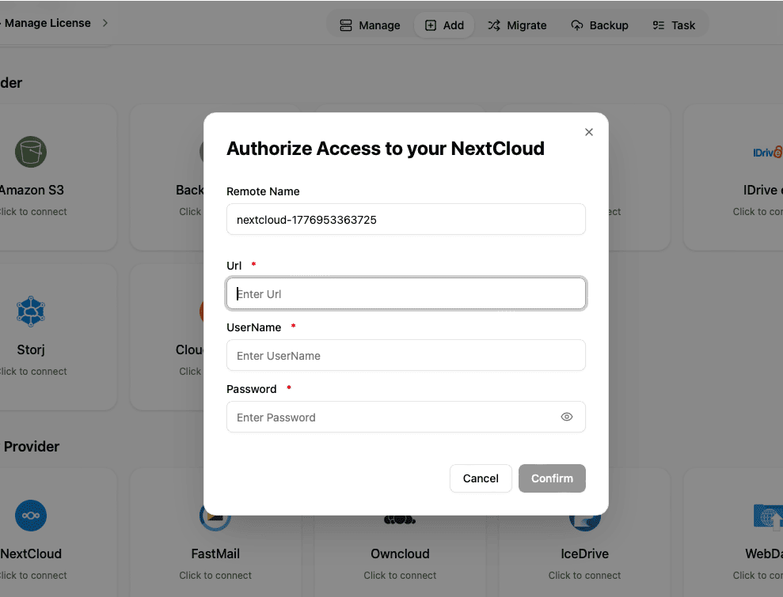
Task: Open the Manage section in the toolbar
Action: pos(370,25)
